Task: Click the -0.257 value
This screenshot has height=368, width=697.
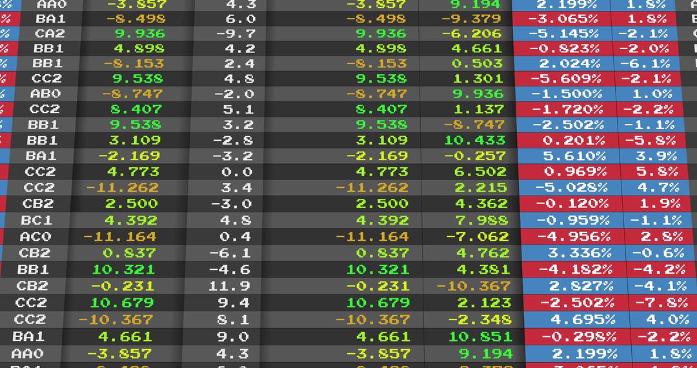Action: pyautogui.click(x=475, y=156)
